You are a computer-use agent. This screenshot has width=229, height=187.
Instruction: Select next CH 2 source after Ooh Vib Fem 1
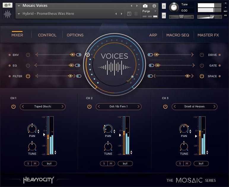tap(139, 107)
